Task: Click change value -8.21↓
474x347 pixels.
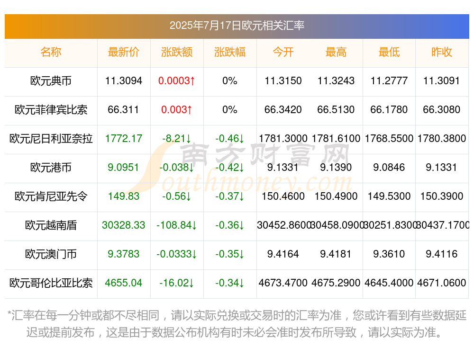Action: click(176, 139)
